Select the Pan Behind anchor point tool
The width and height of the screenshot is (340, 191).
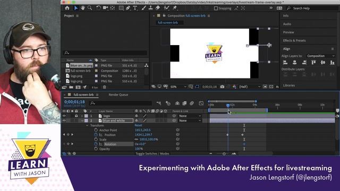pos(112,8)
